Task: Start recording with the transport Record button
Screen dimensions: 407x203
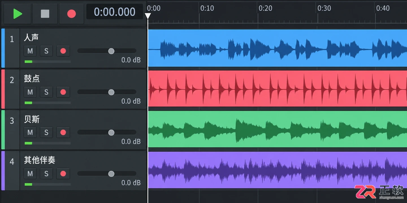Action: point(72,14)
